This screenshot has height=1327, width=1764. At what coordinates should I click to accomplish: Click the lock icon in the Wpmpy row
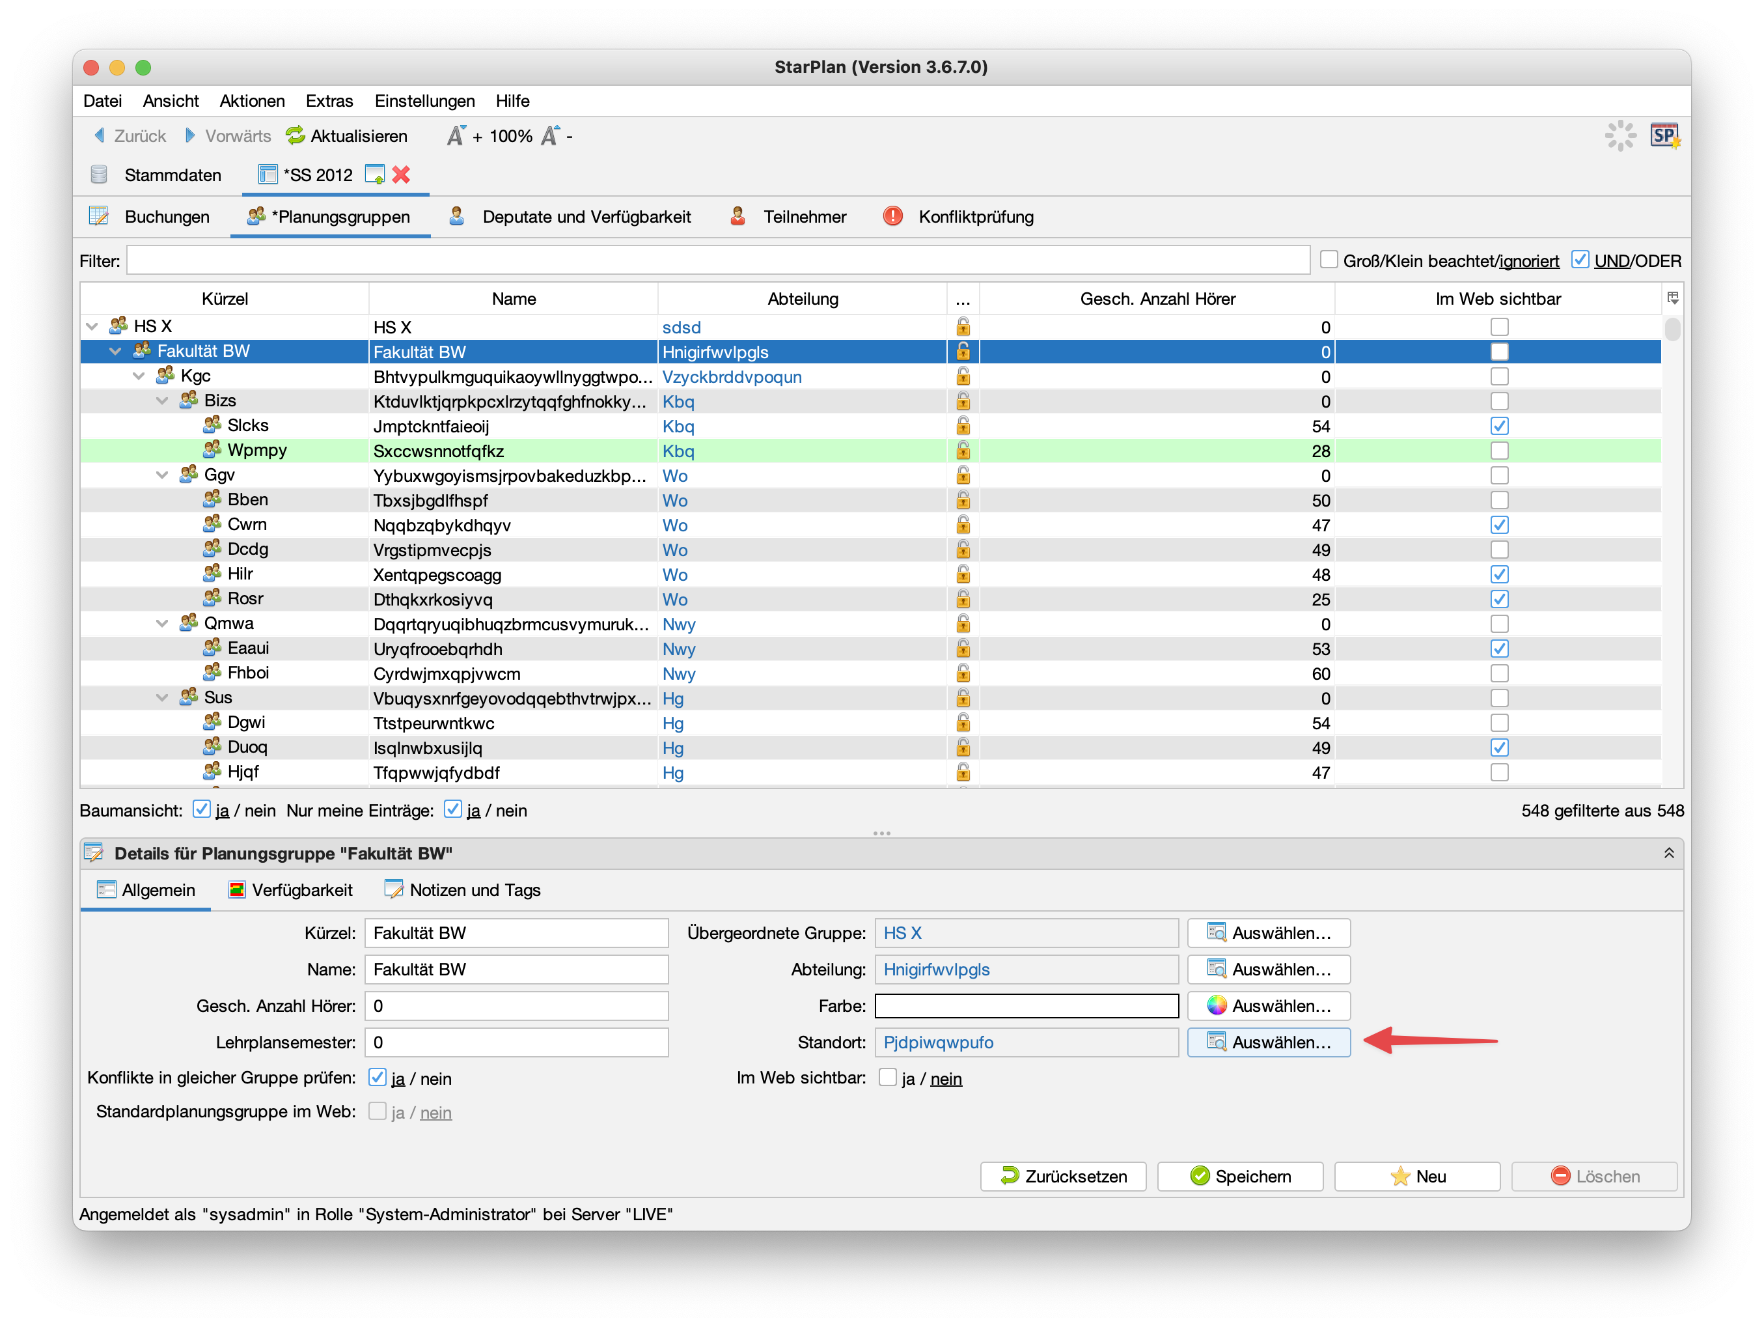click(963, 451)
